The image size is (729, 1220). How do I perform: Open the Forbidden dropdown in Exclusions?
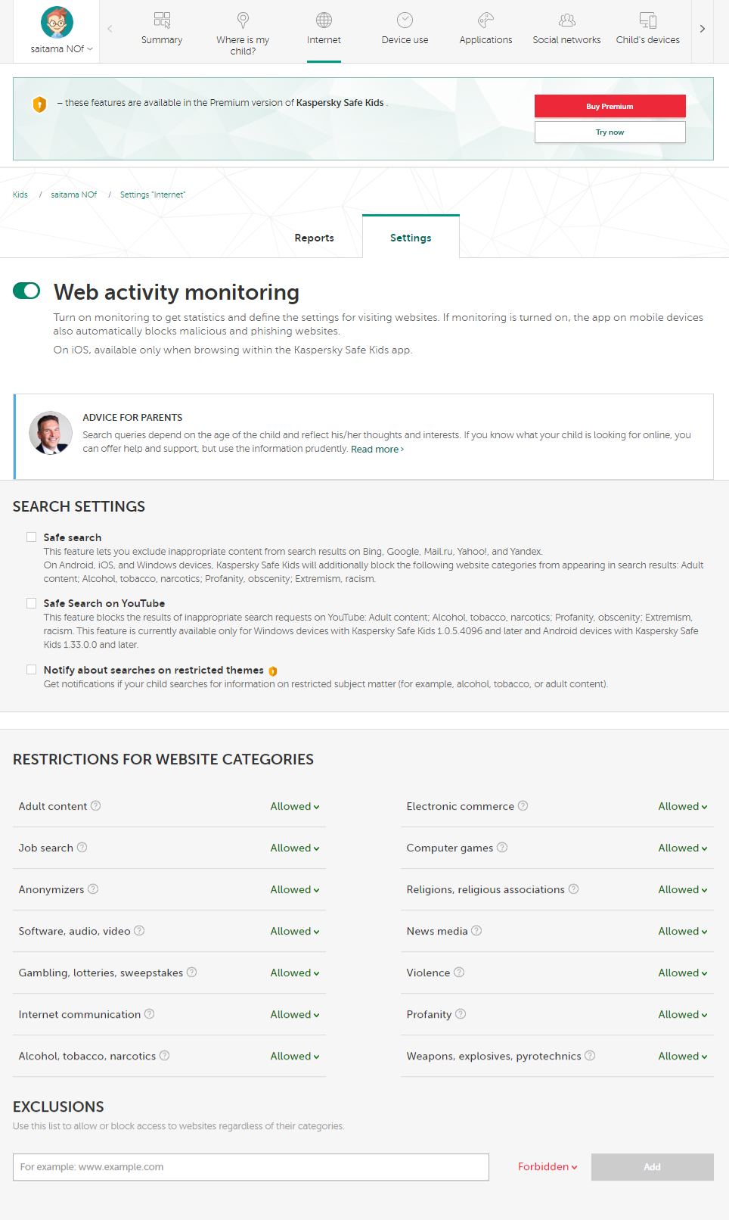pyautogui.click(x=548, y=1167)
